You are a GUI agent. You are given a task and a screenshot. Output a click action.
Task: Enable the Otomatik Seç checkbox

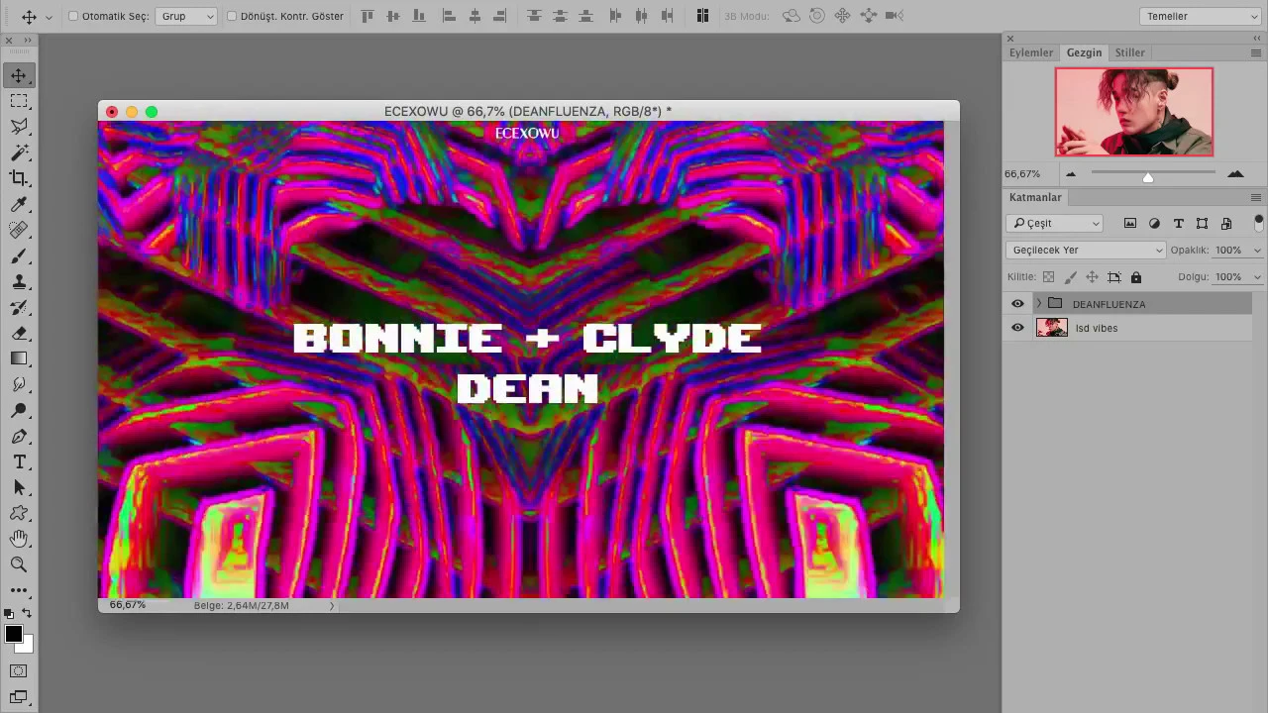click(73, 16)
